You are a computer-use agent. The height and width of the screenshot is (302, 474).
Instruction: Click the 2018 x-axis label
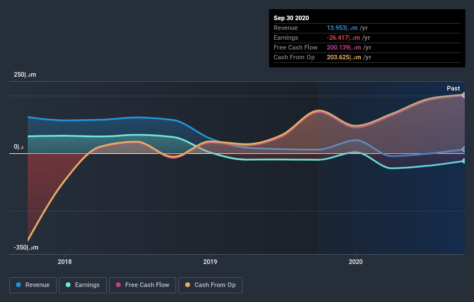point(65,262)
